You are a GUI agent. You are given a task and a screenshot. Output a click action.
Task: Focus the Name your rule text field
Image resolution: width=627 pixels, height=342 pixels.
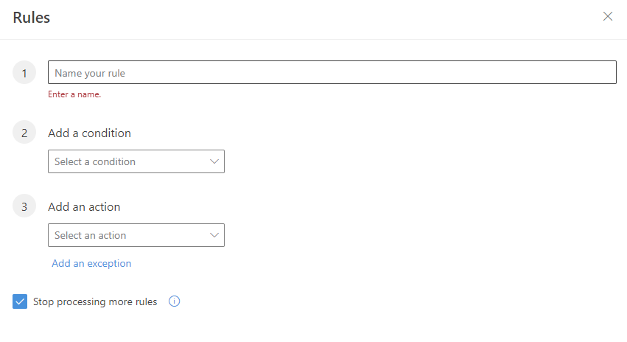(332, 72)
